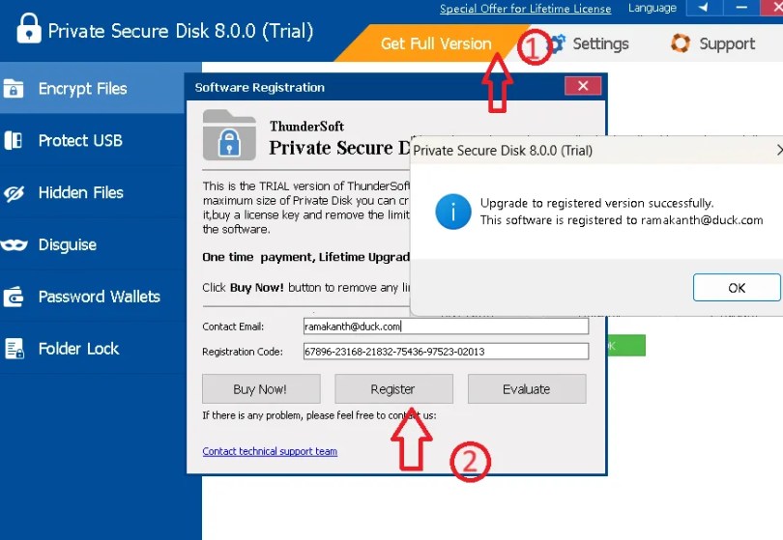
Task: Click the 'Registration Code:' label
Action: point(243,352)
